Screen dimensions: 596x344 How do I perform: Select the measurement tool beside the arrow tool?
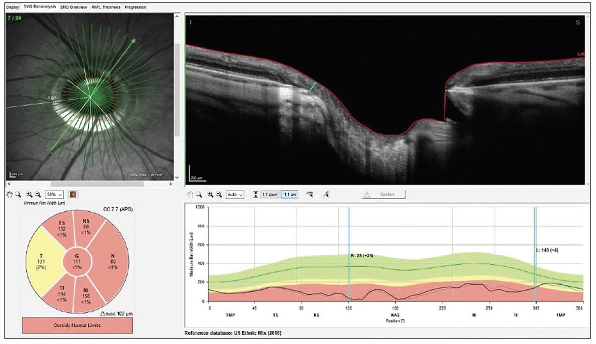point(326,194)
